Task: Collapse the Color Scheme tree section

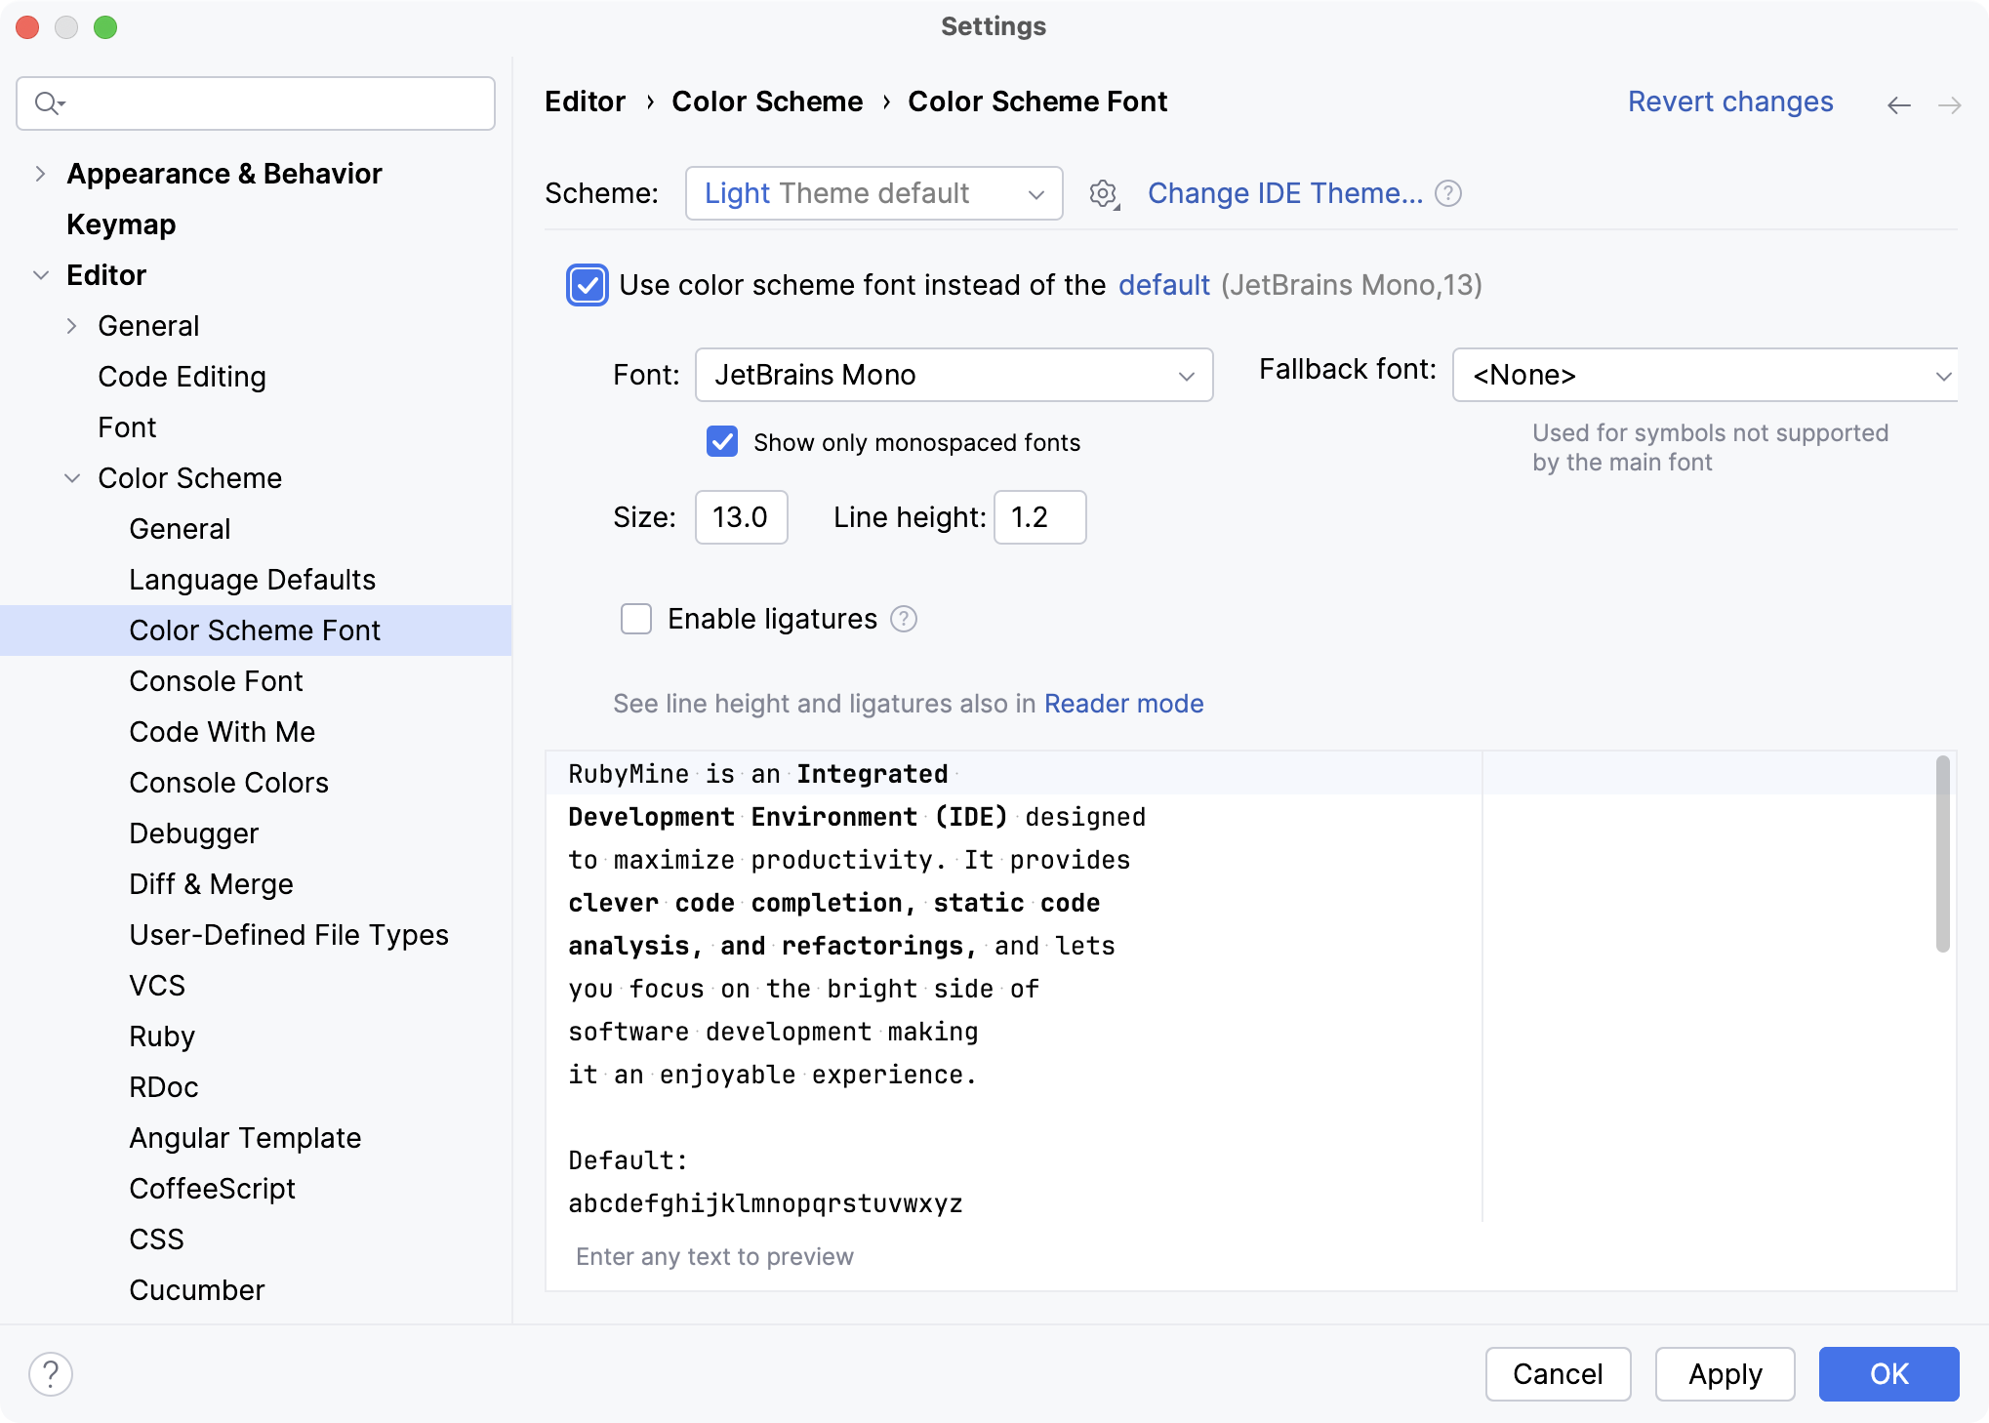Action: tap(71, 478)
